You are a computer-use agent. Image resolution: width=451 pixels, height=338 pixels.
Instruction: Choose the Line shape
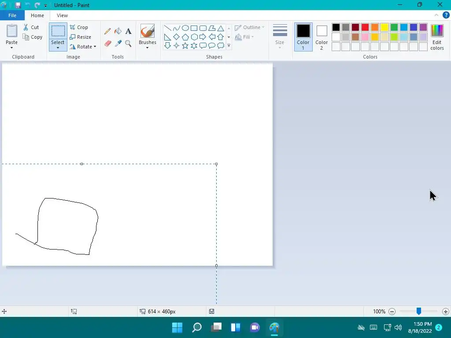point(167,28)
